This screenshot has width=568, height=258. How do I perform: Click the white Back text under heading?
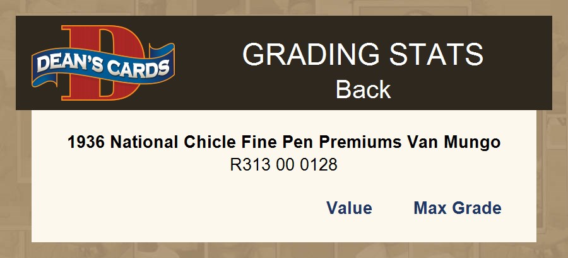point(363,90)
